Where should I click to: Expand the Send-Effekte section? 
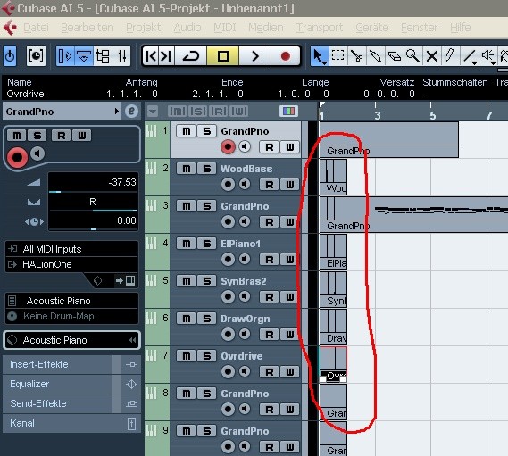(x=71, y=403)
